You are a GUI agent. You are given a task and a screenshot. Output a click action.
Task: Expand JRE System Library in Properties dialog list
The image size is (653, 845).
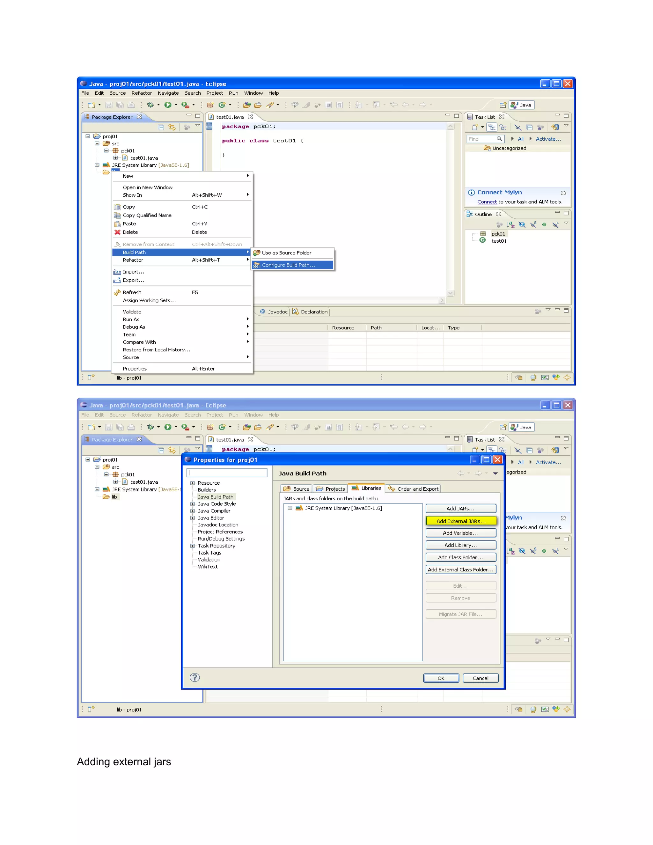[x=290, y=508]
